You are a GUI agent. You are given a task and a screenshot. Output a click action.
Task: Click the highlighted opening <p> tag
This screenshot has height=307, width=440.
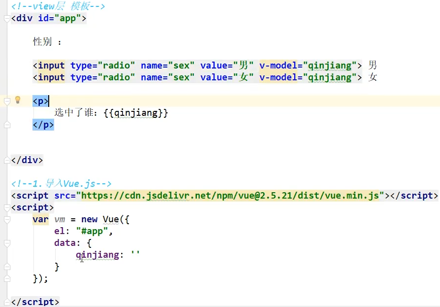(41, 101)
